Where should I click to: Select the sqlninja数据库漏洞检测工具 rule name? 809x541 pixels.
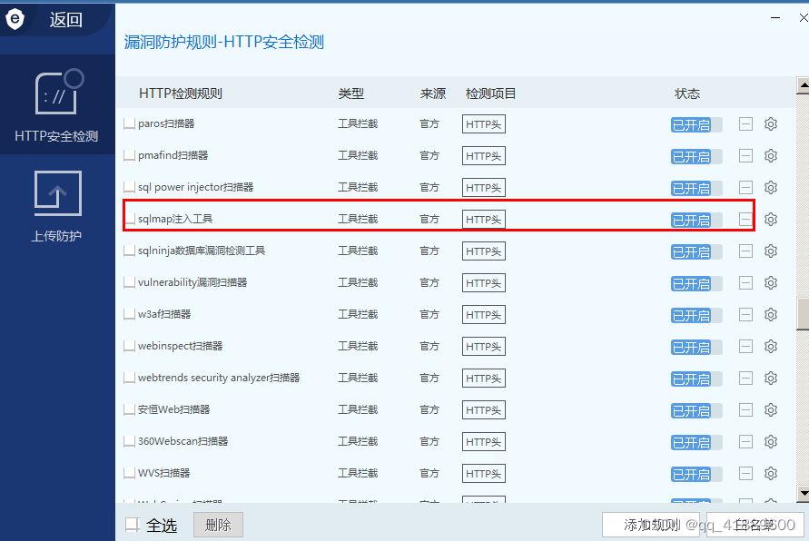tap(202, 251)
